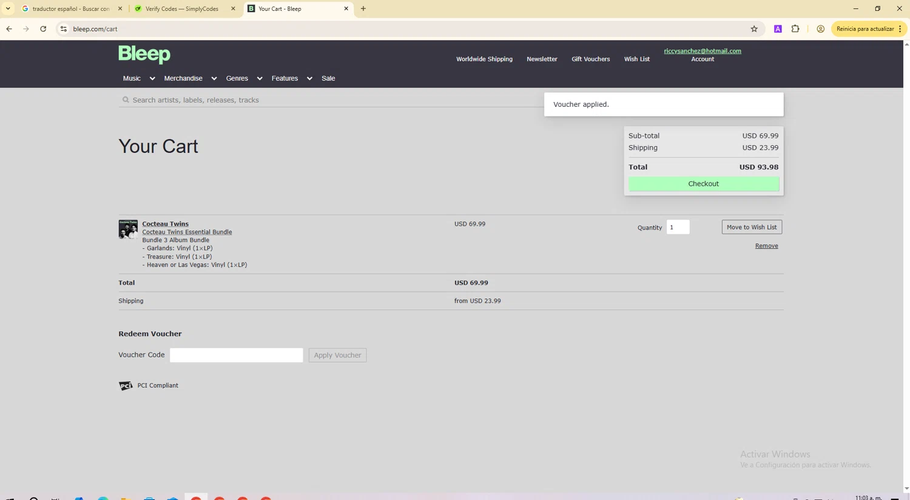This screenshot has height=500, width=910.
Task: Click the Redeem Voucher heading
Action: click(x=150, y=334)
